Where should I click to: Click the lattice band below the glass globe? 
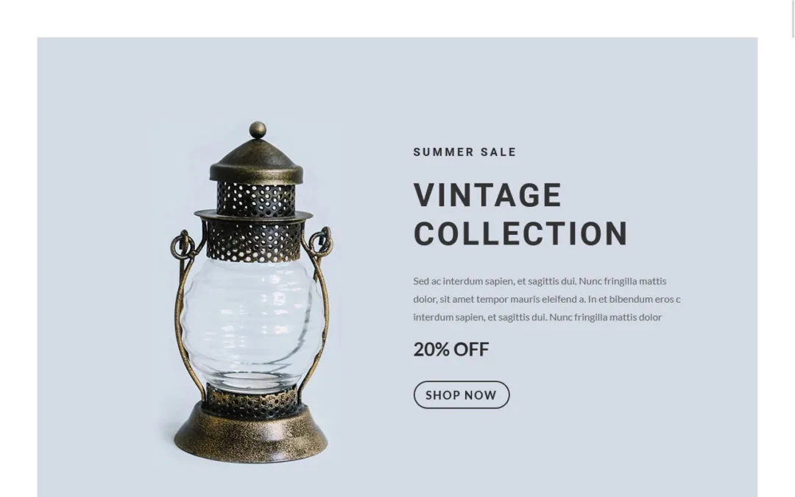252,401
